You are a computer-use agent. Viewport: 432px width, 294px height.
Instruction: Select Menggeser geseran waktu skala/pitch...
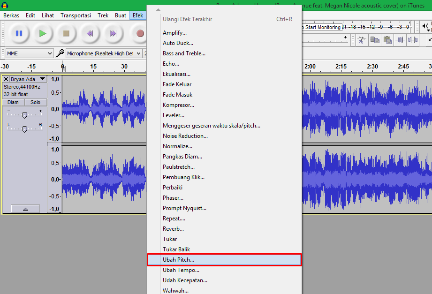coord(224,126)
